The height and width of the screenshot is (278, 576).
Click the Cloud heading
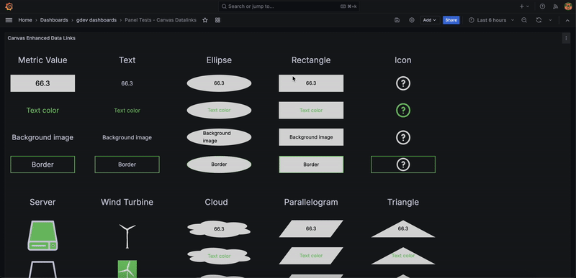[x=217, y=202]
